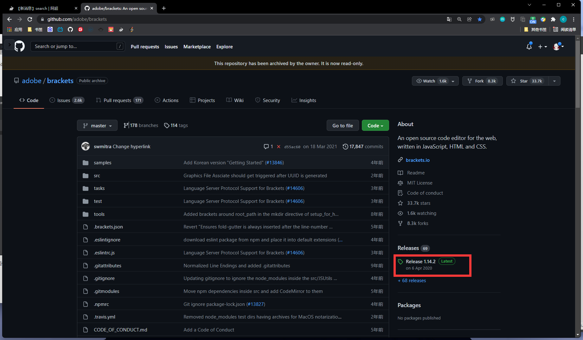The height and width of the screenshot is (340, 583).
Task: Click Explore in the top navigation
Action: [225, 46]
